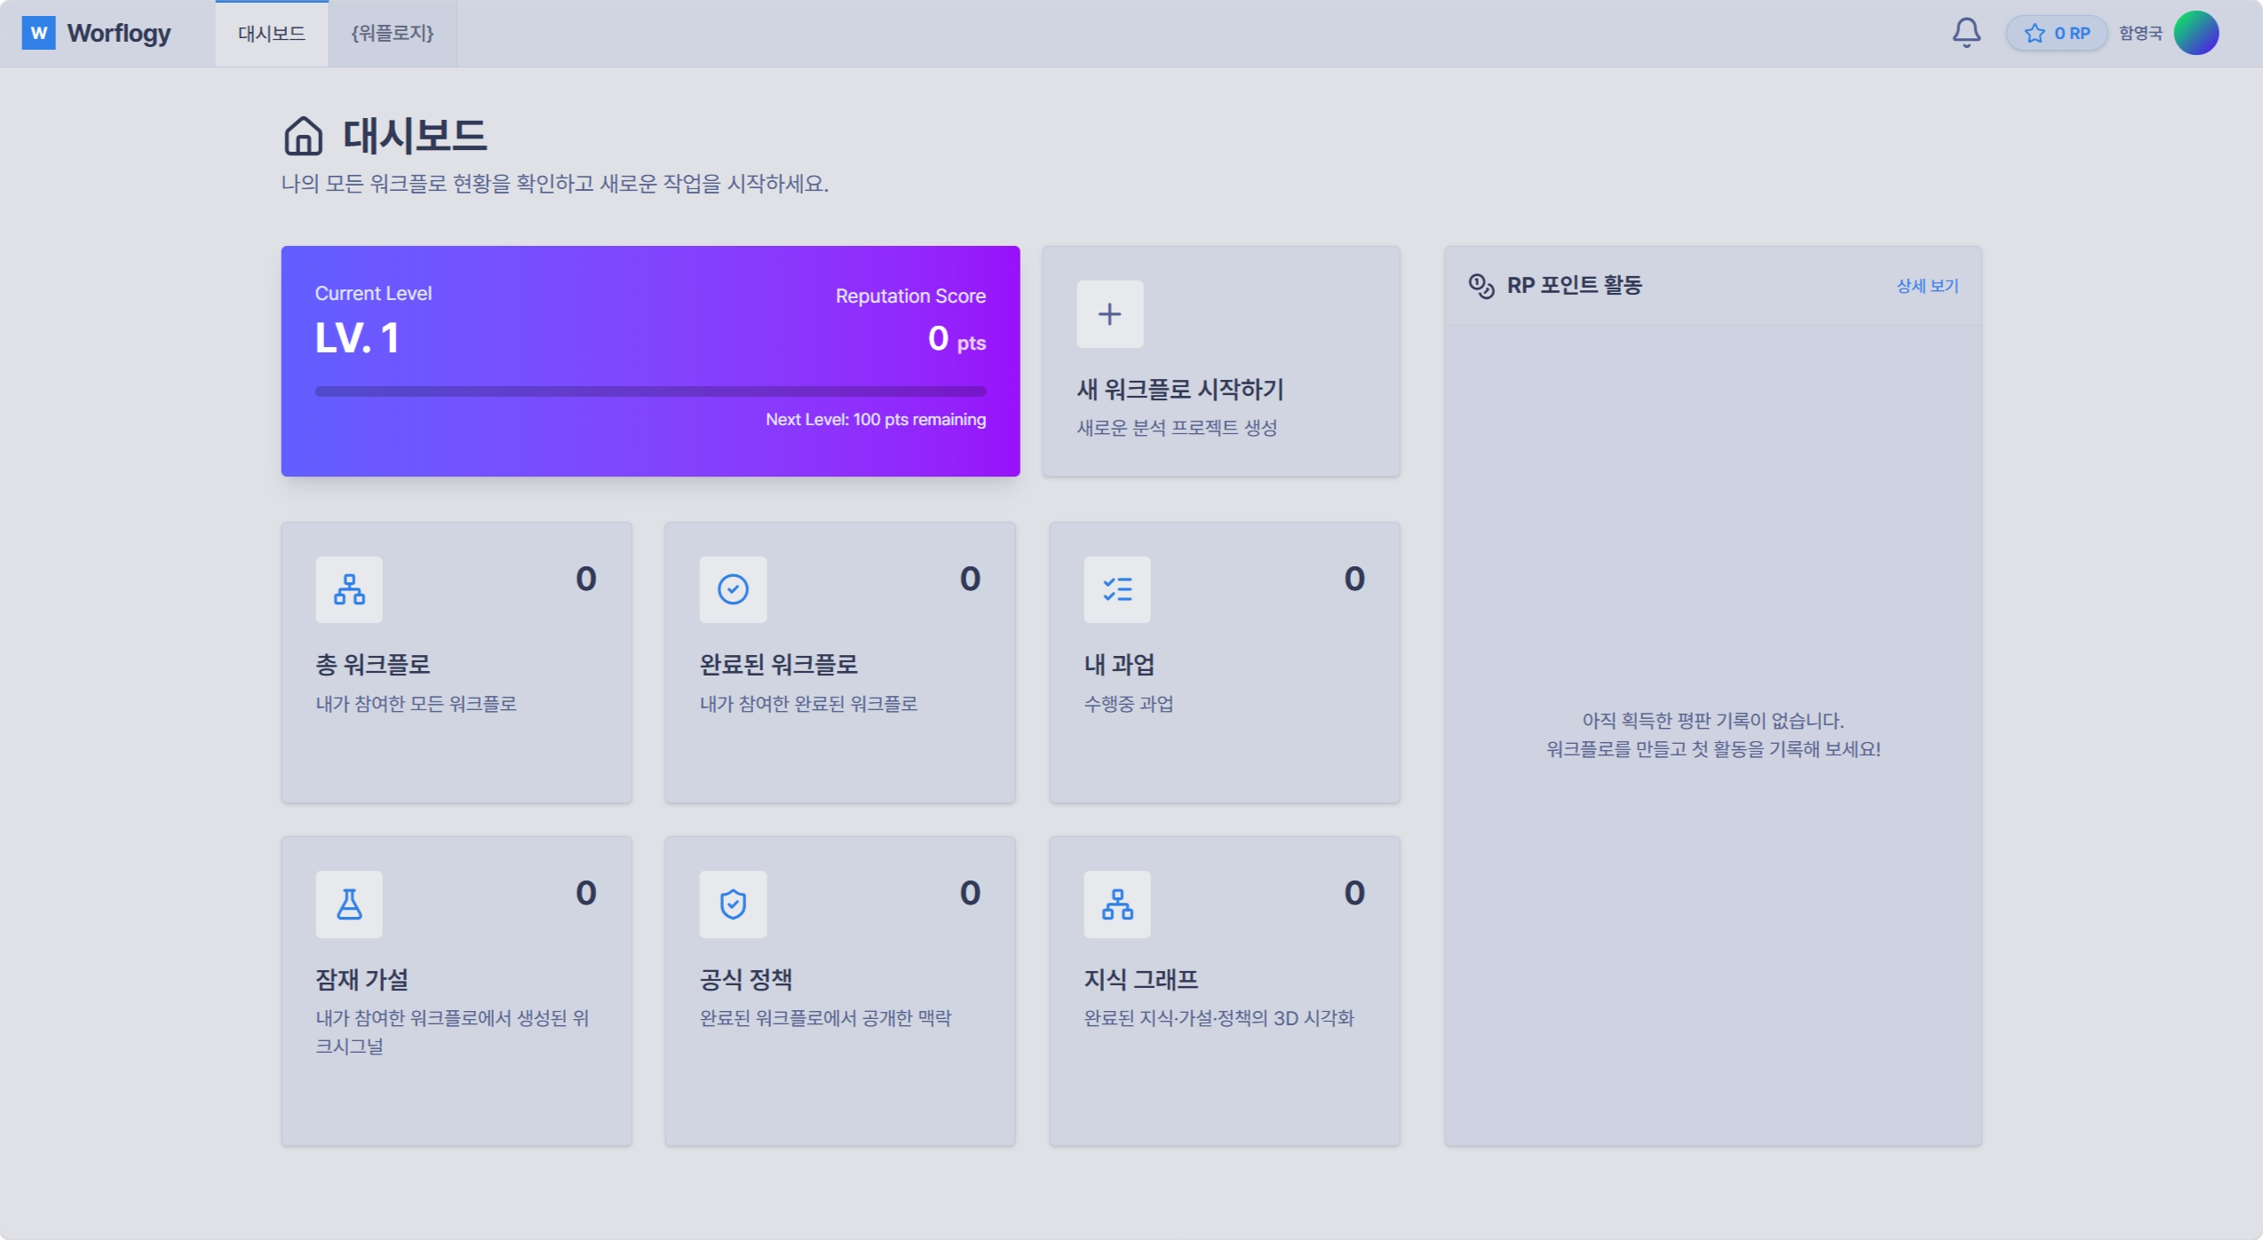
Task: Click the home icon beside 대시보드 heading
Action: (x=303, y=136)
